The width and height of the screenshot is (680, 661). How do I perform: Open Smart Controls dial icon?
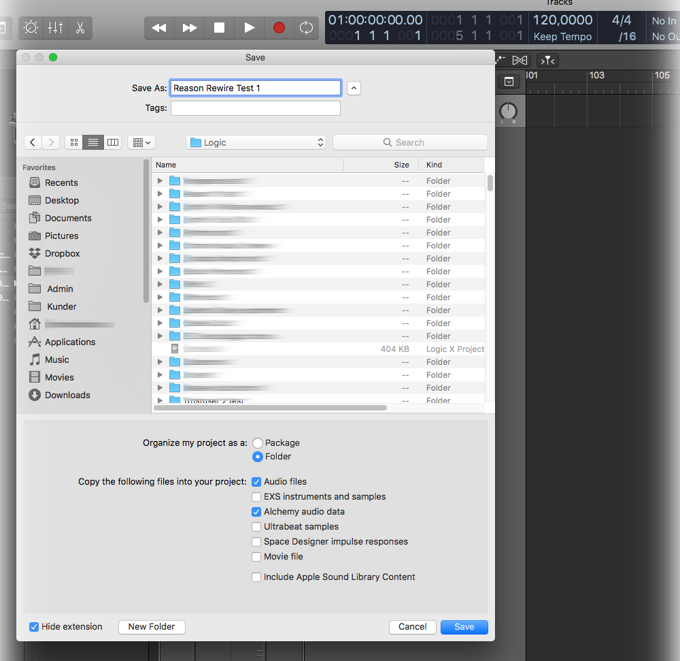click(31, 28)
